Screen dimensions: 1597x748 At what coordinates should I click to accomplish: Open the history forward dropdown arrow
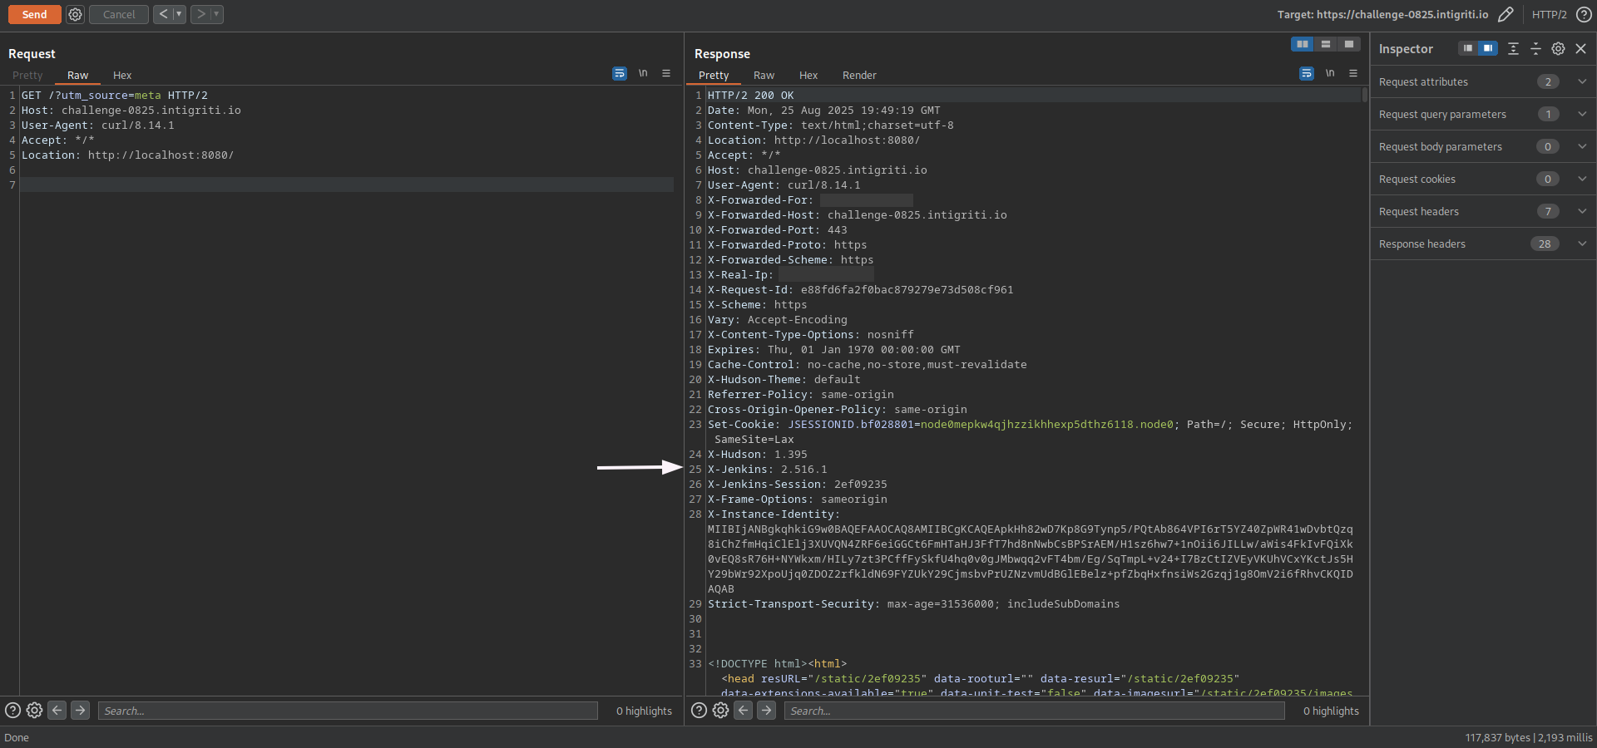point(216,14)
